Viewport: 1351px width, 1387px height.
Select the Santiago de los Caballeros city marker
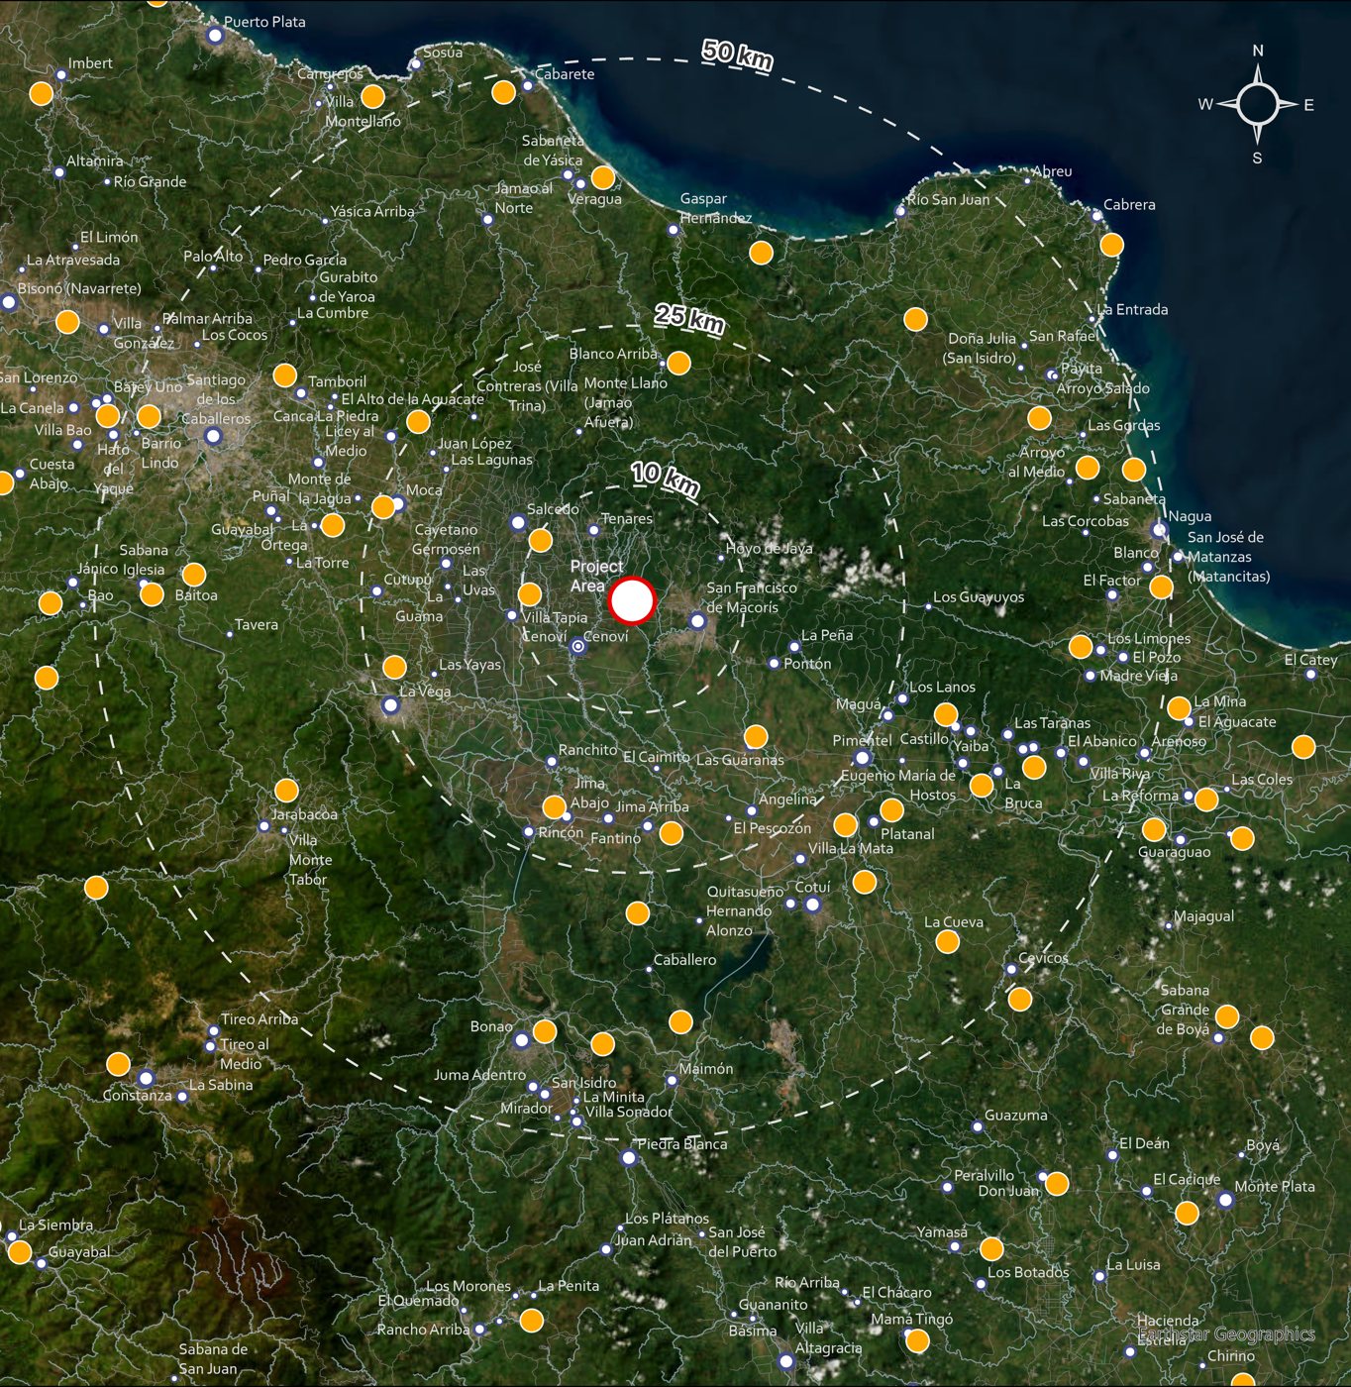(x=213, y=435)
